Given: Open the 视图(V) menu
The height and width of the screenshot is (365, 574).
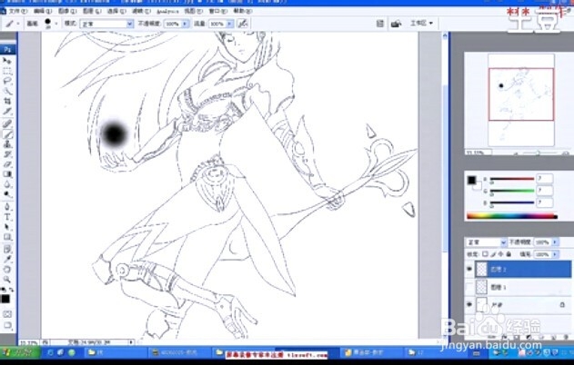Looking at the screenshot, I should (x=193, y=11).
